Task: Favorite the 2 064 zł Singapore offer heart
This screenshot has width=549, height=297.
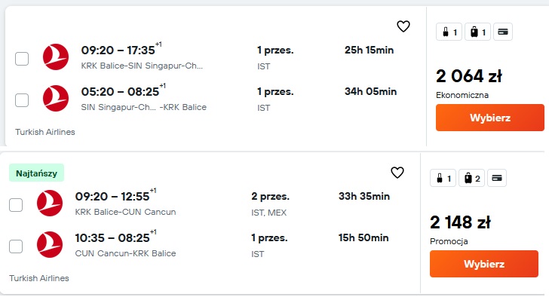Action: (403, 26)
